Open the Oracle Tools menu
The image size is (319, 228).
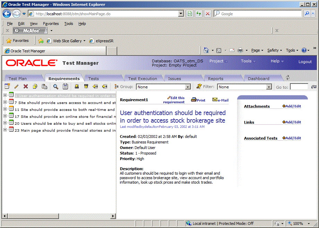248,61
